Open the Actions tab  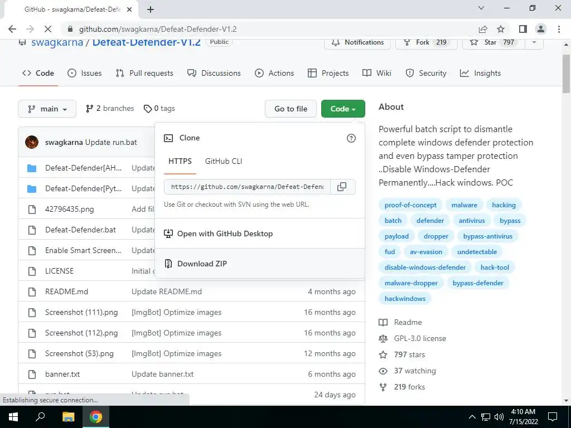[x=274, y=73]
